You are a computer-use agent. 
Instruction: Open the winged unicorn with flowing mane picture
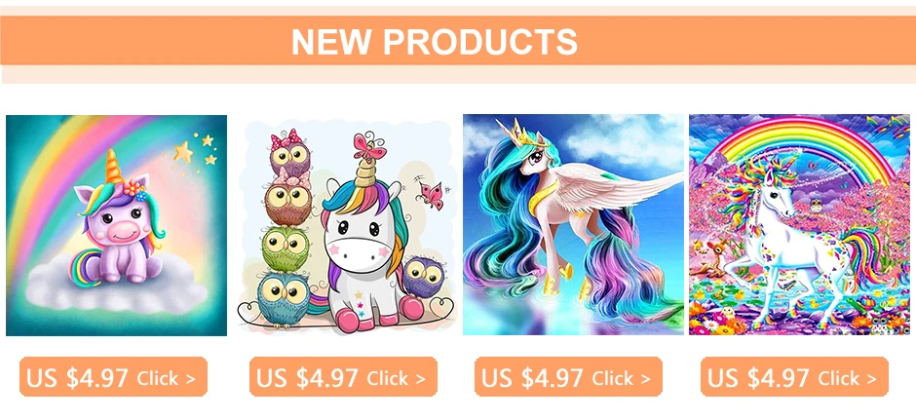[573, 224]
